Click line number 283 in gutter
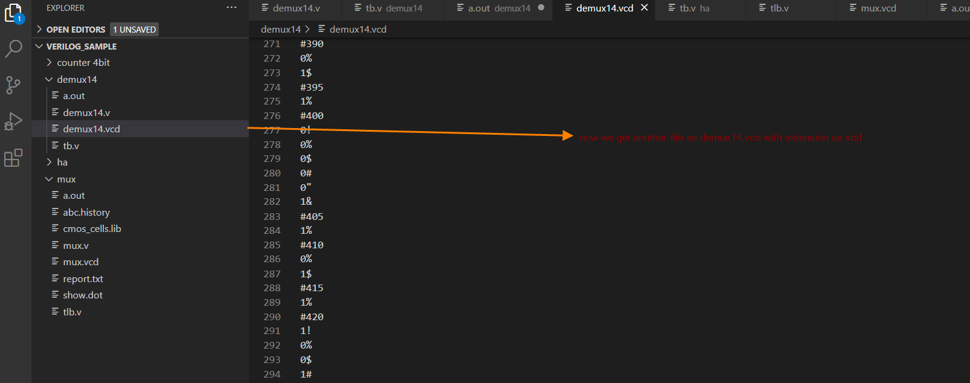The image size is (970, 383). click(x=272, y=216)
